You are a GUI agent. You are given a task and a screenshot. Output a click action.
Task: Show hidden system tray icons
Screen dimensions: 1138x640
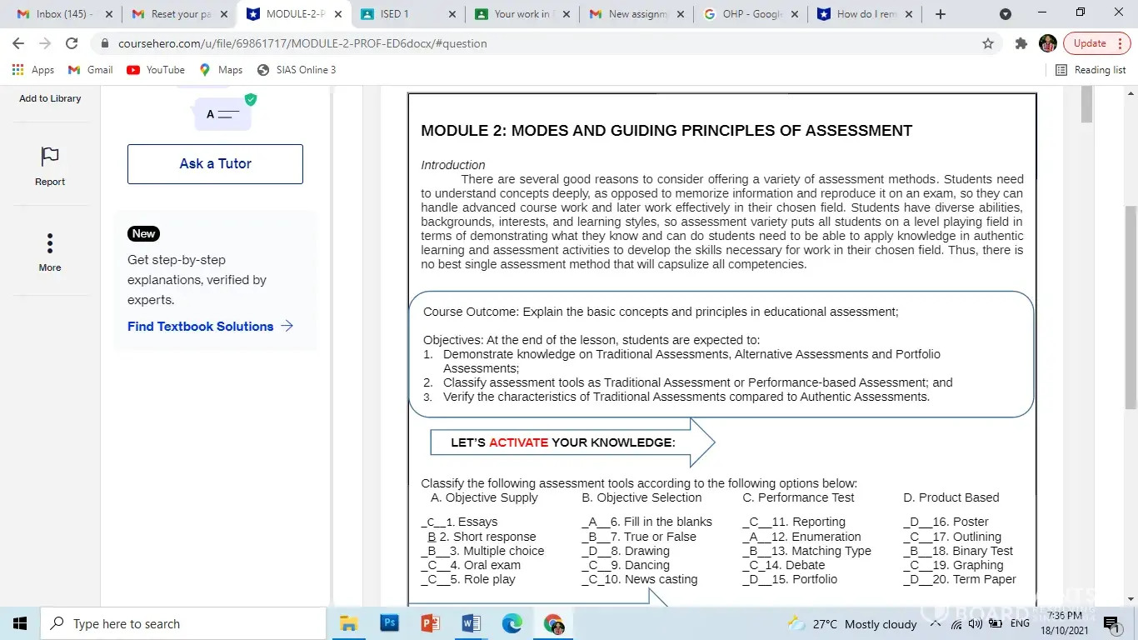pyautogui.click(x=936, y=623)
